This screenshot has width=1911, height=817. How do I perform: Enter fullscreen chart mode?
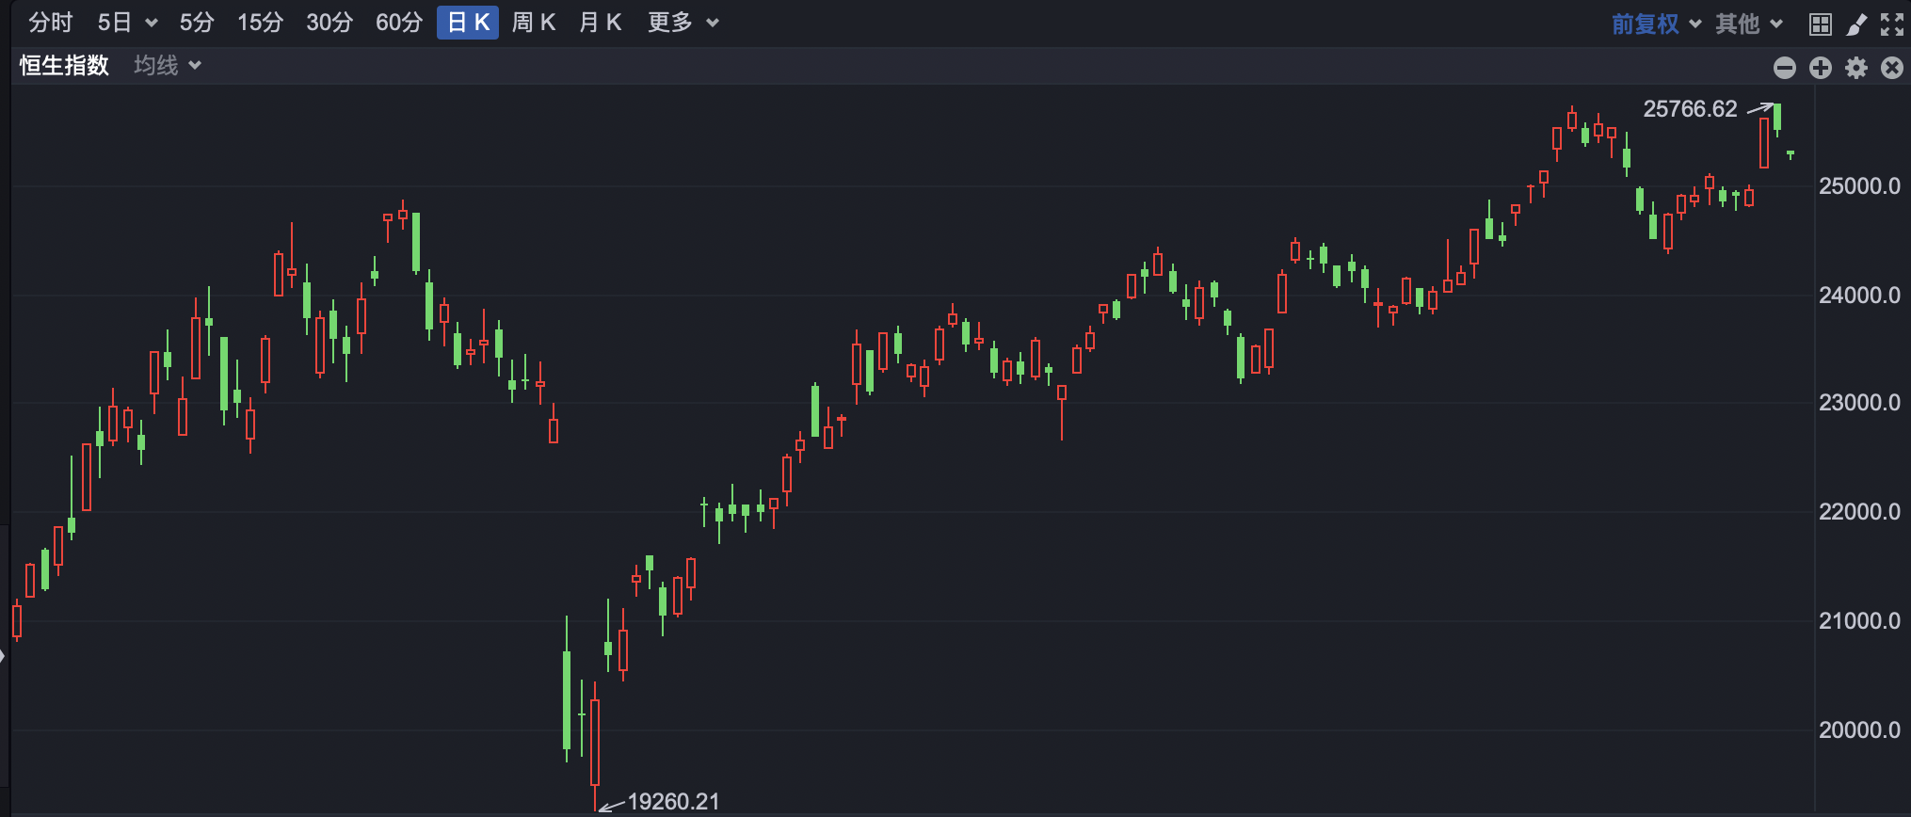click(1892, 24)
